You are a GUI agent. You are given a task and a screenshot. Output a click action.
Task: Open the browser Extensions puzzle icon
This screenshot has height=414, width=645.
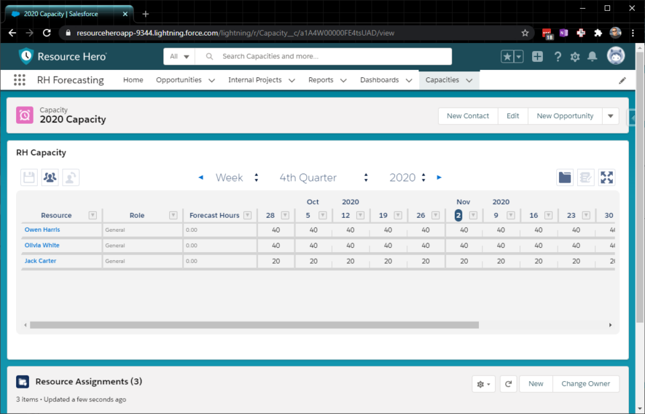coord(598,33)
